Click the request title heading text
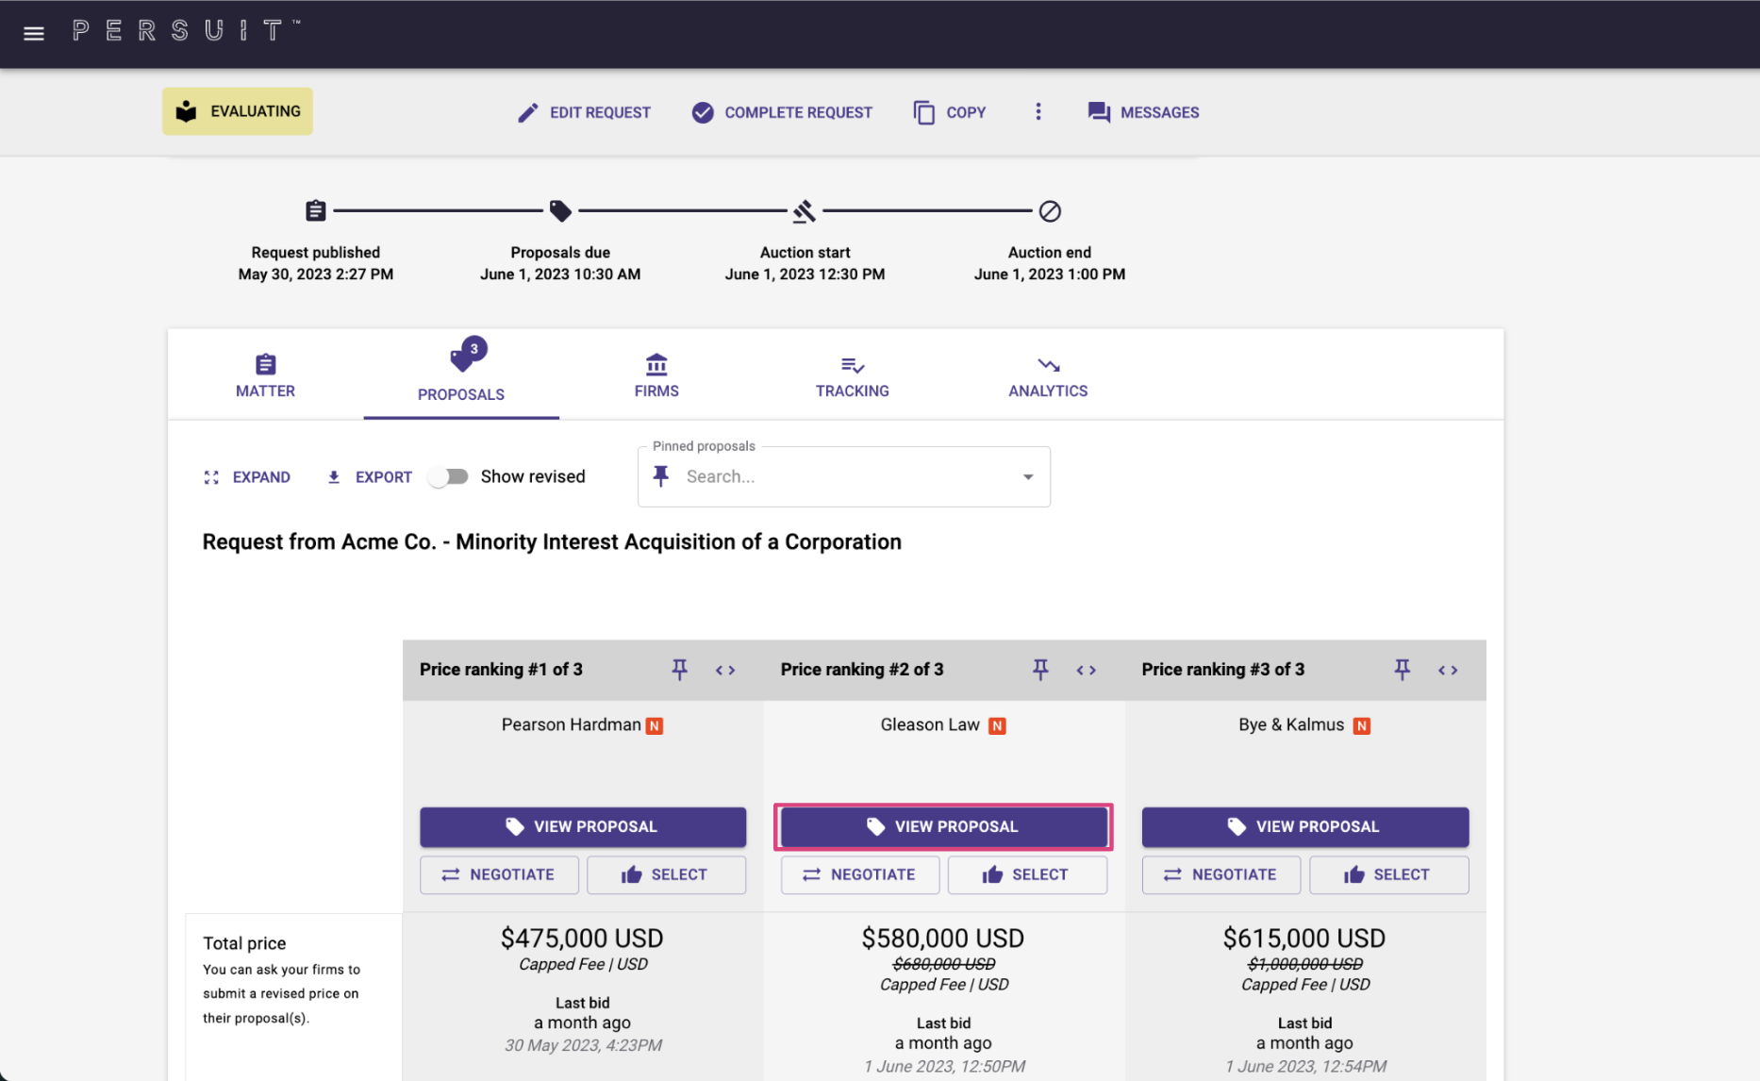 552,542
